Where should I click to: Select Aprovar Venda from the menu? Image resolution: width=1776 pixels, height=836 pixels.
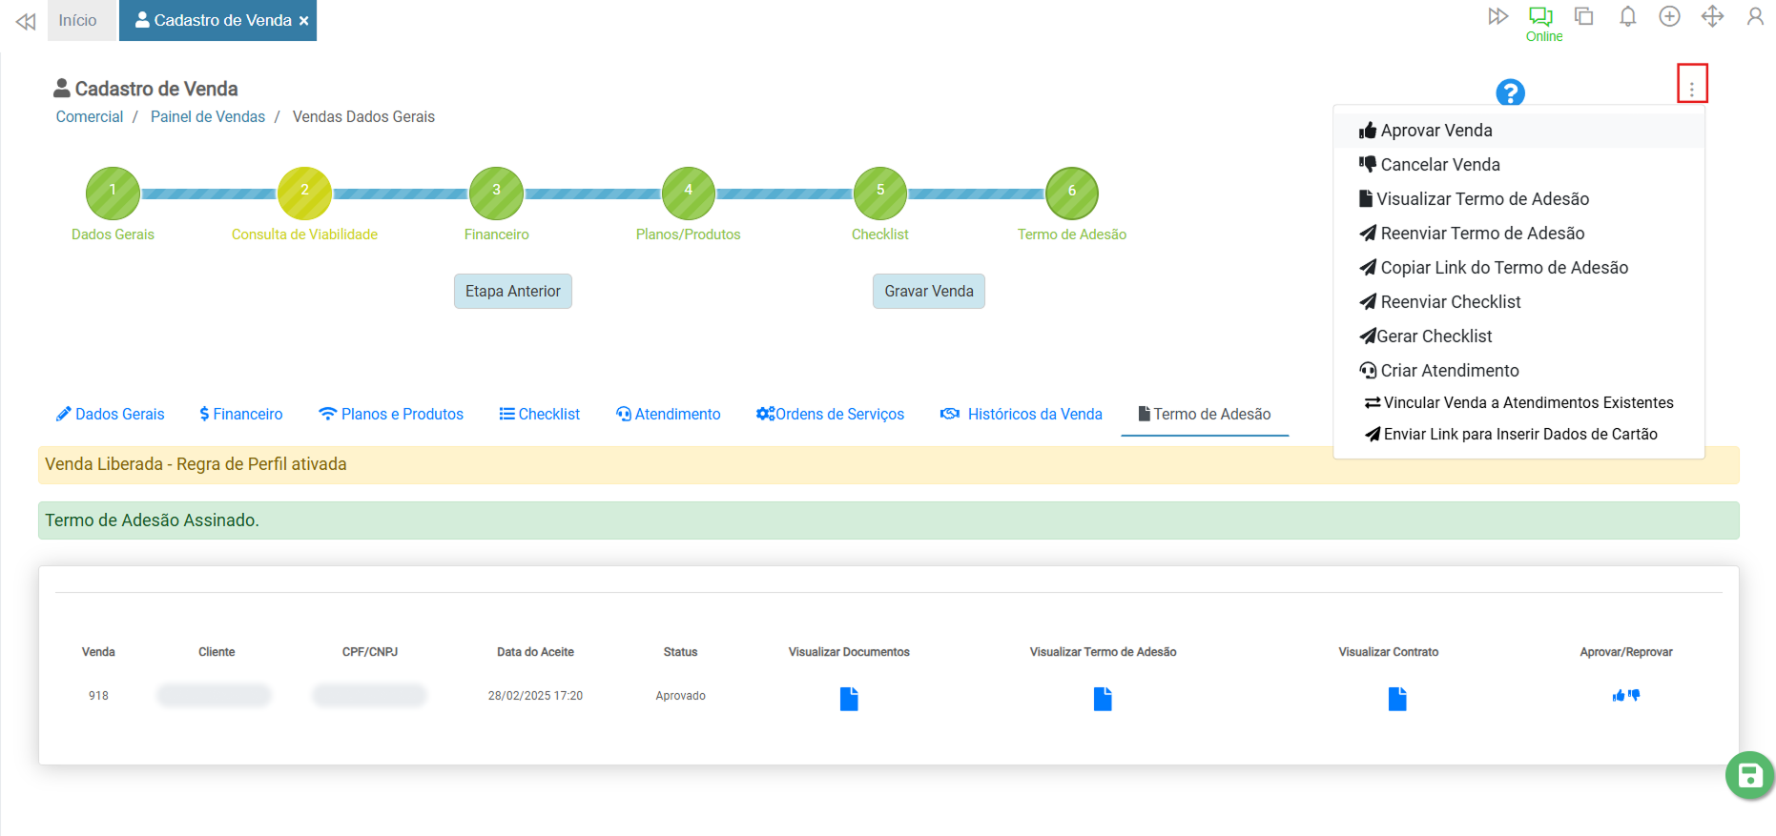(1435, 131)
